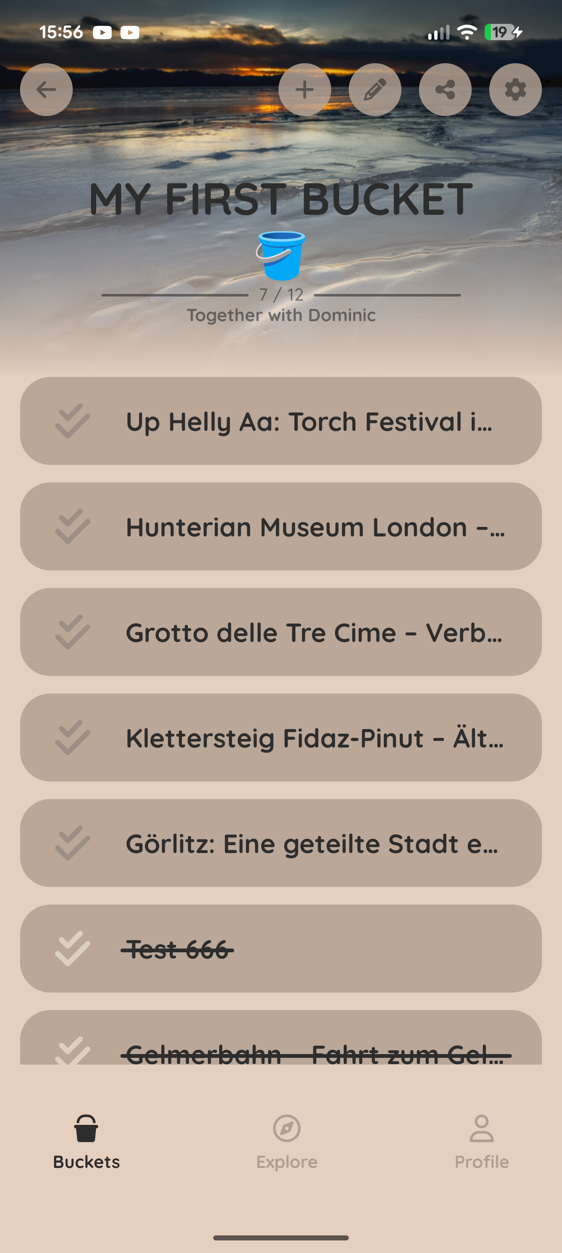Image resolution: width=562 pixels, height=1253 pixels.
Task: Toggle the Görlitz item checkmark
Action: pos(73,843)
